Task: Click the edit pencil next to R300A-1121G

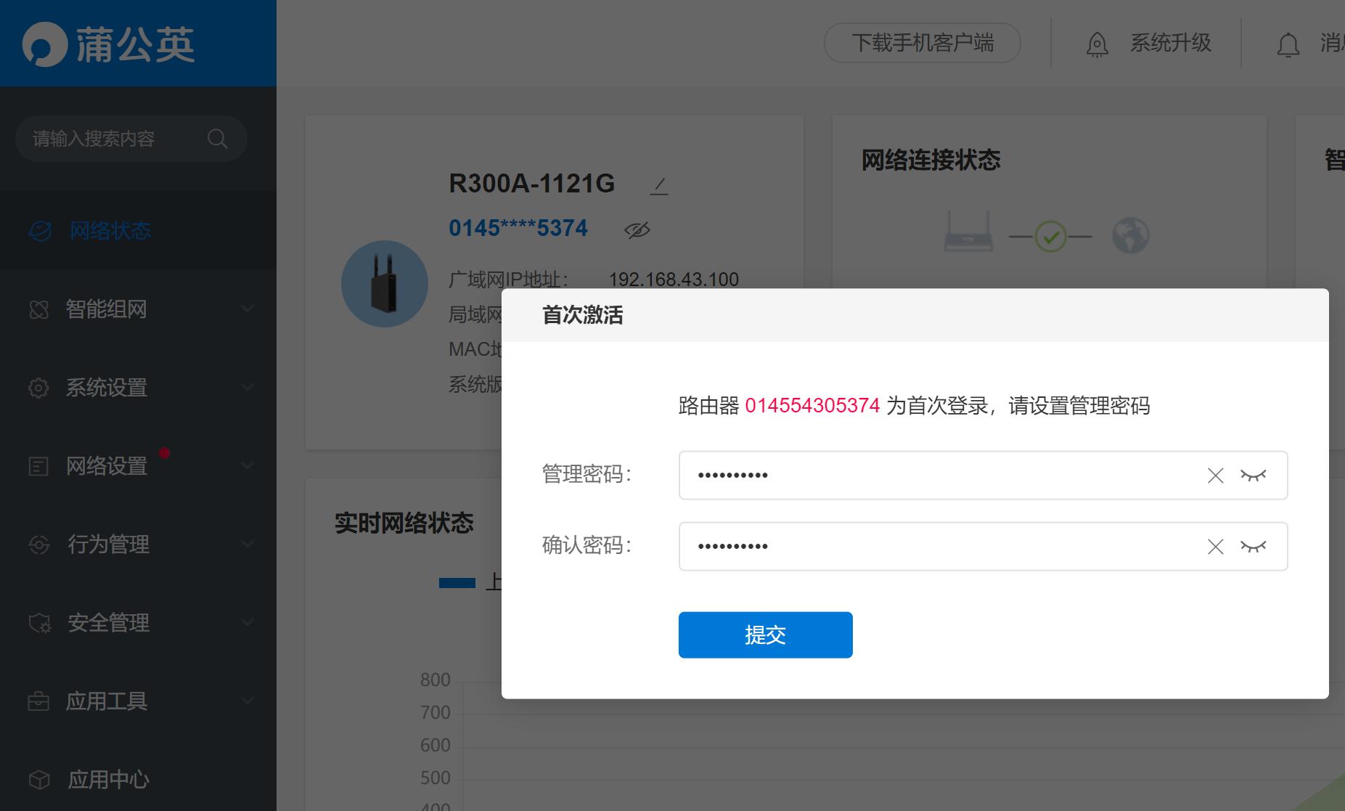Action: (x=658, y=185)
